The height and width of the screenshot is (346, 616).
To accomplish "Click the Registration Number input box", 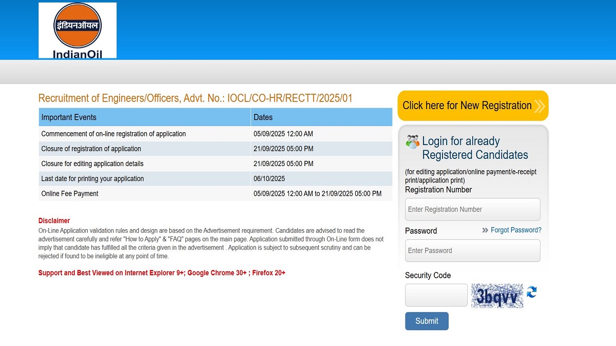I will point(472,209).
